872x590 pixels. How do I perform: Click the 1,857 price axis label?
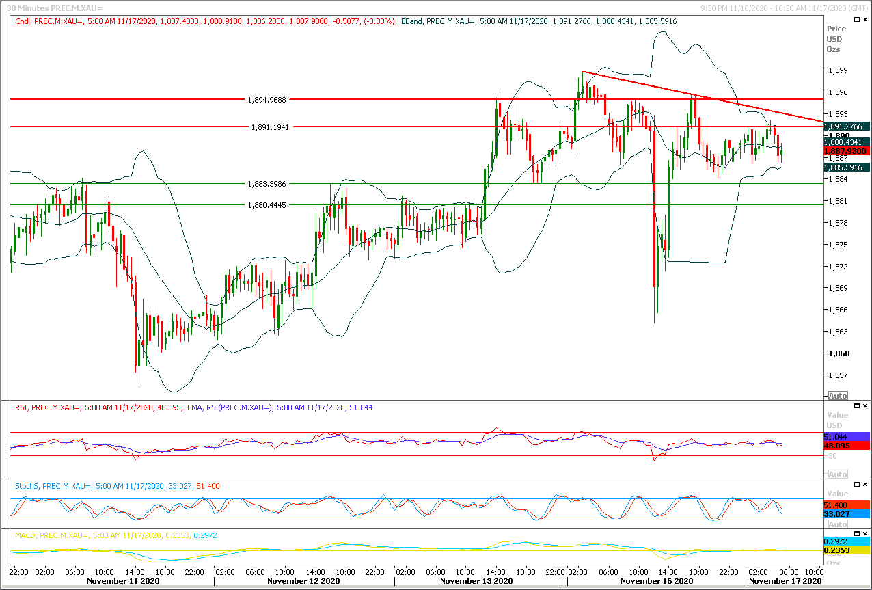tap(838, 375)
